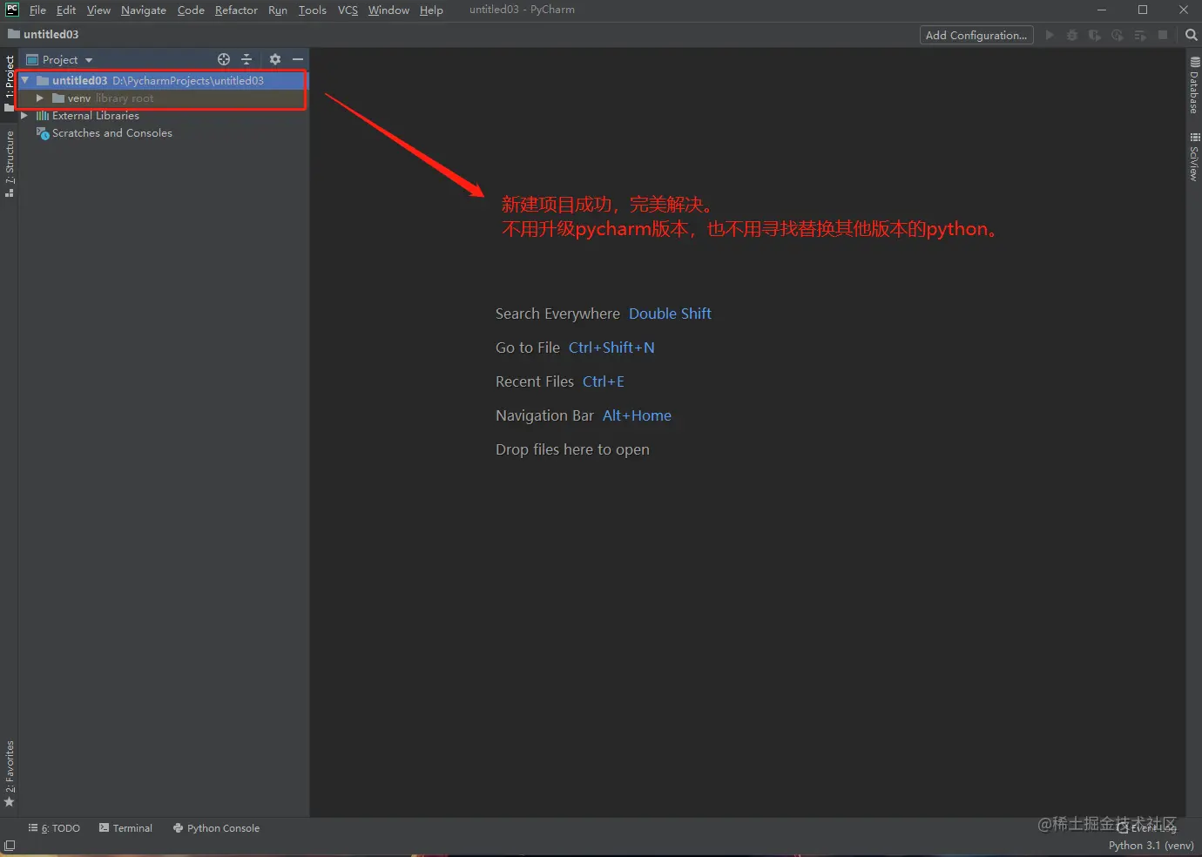Open Project panel settings gear
This screenshot has width=1202, height=857.
(275, 59)
